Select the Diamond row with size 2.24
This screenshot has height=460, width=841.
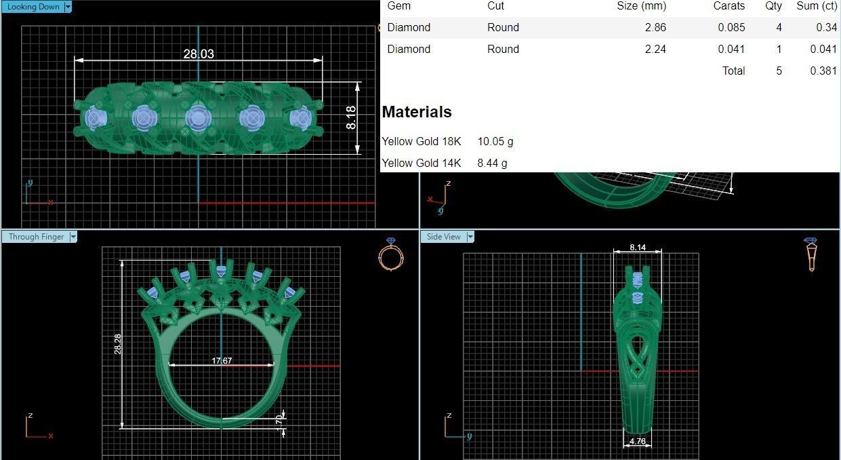coord(611,49)
